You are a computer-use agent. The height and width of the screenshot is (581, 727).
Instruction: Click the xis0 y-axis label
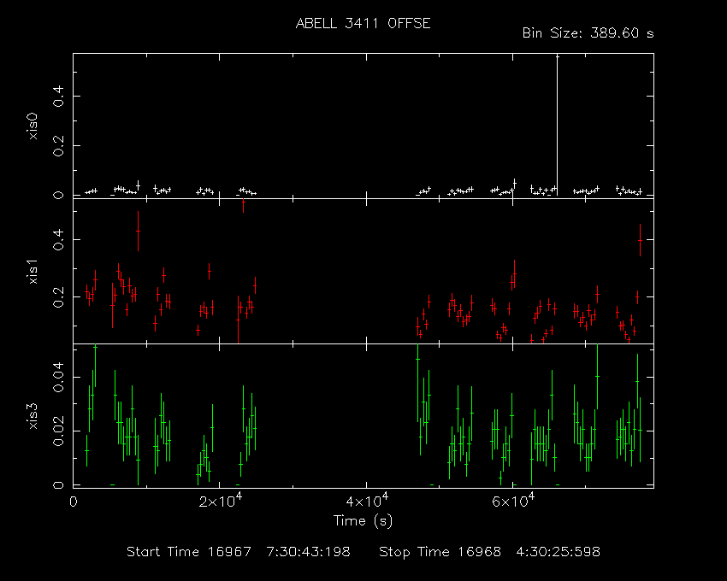pyautogui.click(x=33, y=126)
